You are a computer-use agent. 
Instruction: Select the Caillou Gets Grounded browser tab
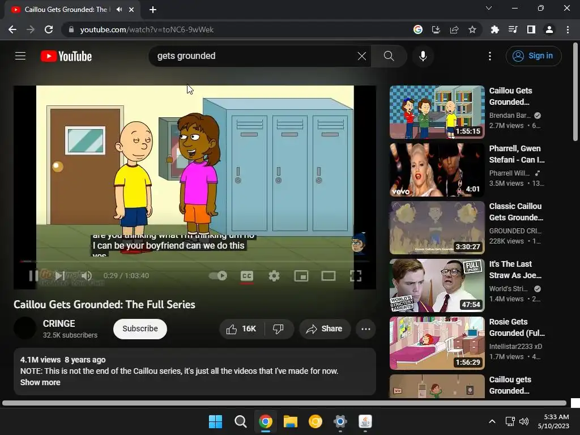pos(72,10)
